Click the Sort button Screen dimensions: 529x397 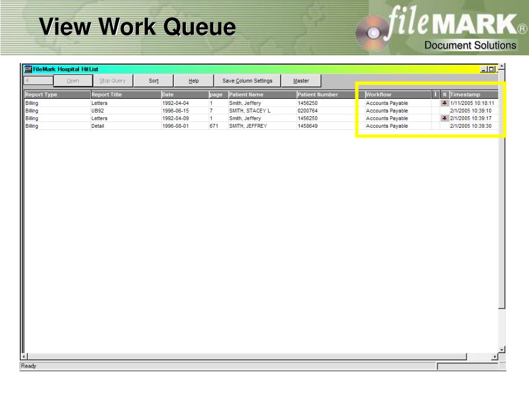(153, 81)
